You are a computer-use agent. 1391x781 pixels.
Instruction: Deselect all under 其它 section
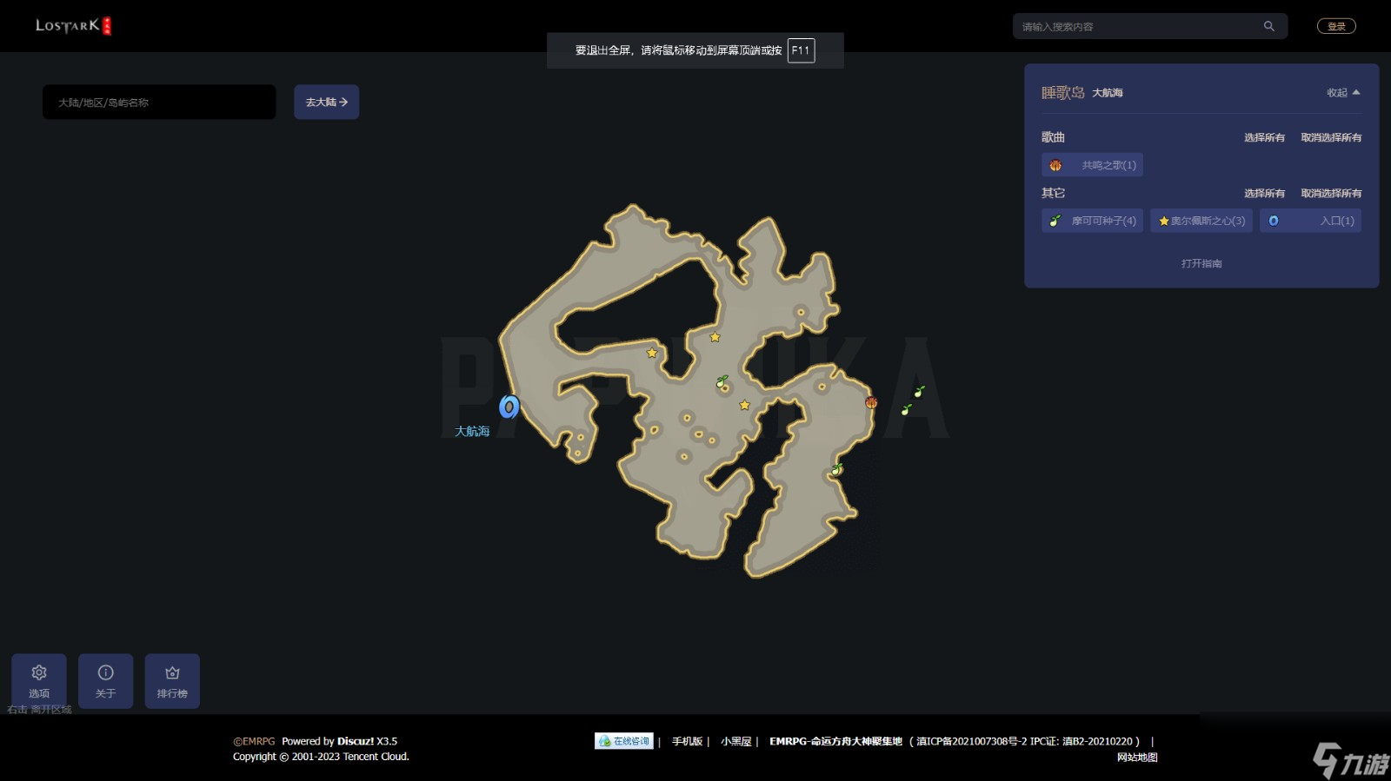click(x=1331, y=193)
